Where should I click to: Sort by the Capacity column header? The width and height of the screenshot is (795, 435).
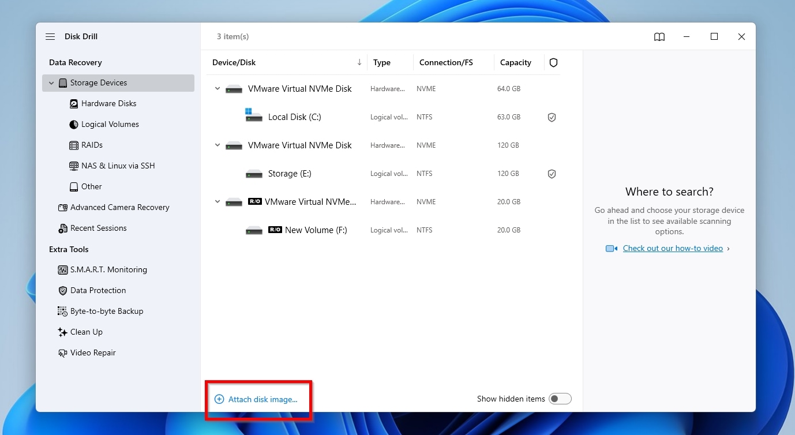click(516, 62)
